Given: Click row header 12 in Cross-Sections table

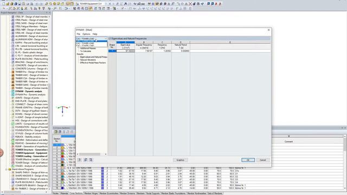Looking at the screenshot, I should tap(57, 177).
